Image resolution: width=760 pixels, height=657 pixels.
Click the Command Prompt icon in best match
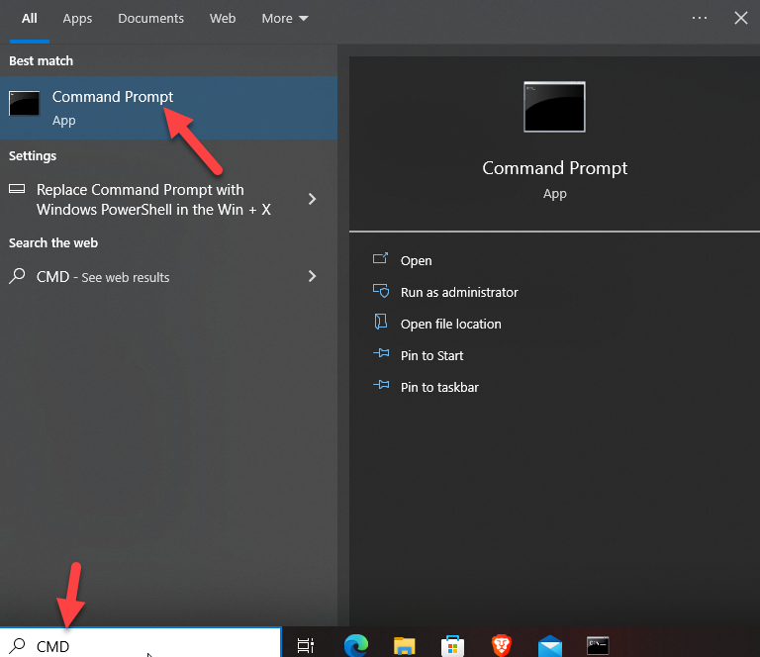(x=24, y=103)
